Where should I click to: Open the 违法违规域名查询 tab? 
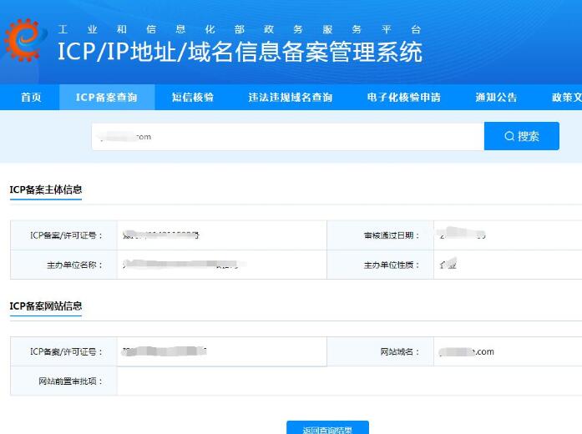291,98
